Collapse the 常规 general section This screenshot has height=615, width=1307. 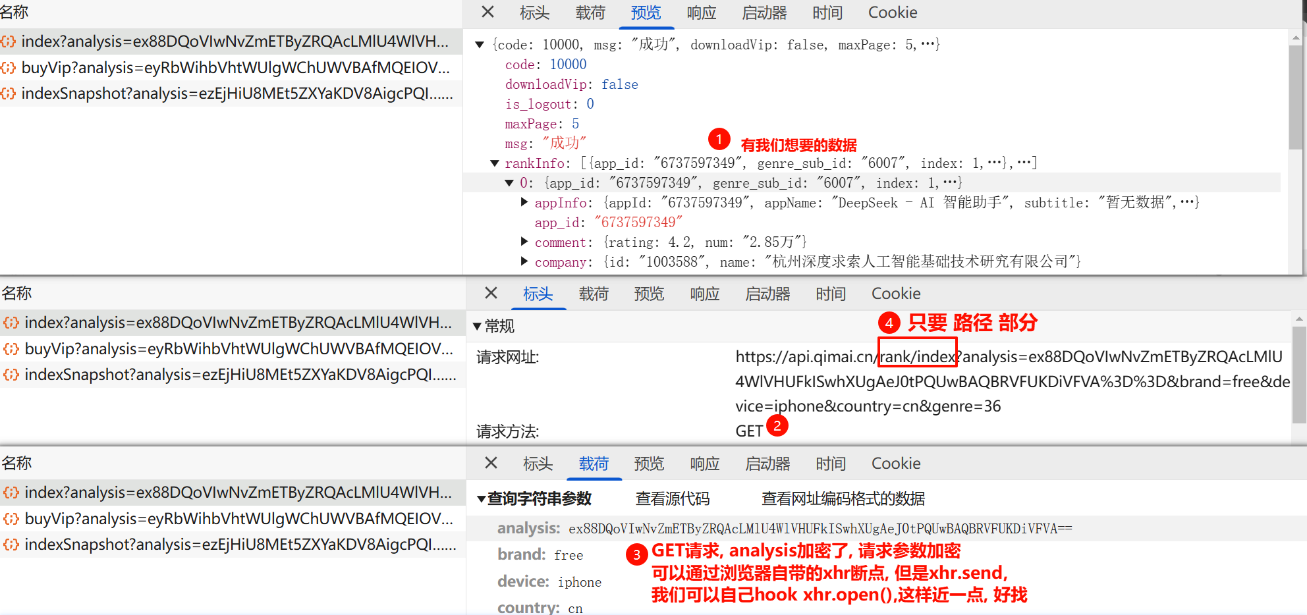point(478,326)
